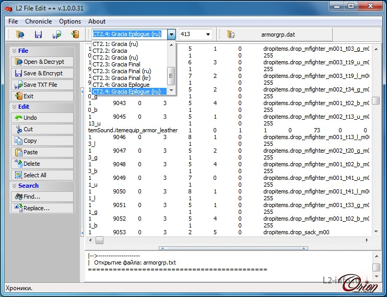Click the text 'temSound.itemequip_armor_leather'
387x297 pixels.
[133, 130]
